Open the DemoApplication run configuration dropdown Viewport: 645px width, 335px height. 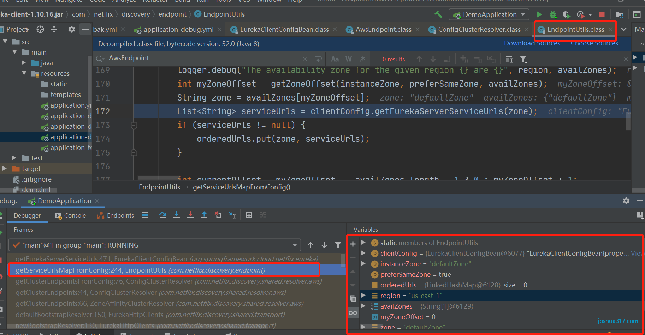coord(489,14)
